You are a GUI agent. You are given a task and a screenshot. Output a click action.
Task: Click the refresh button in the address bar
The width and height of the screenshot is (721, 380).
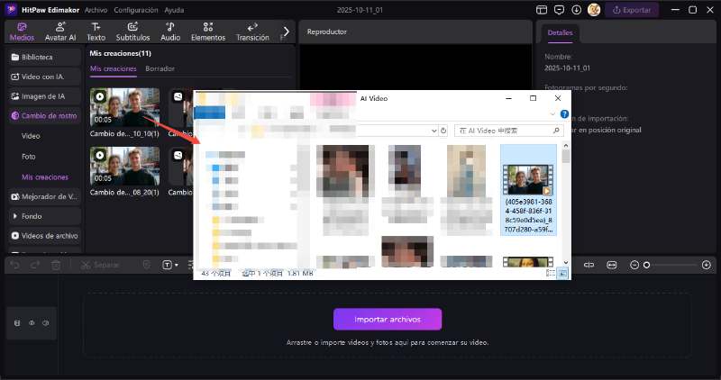(444, 131)
